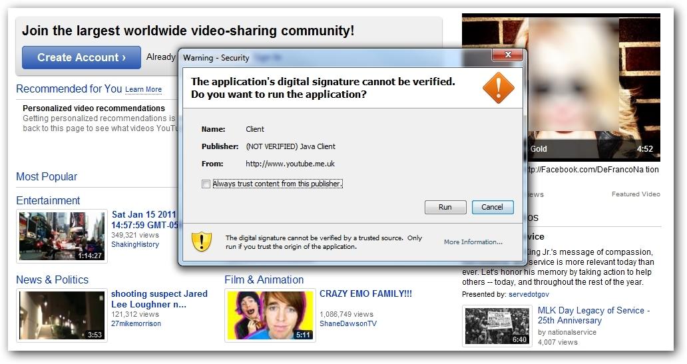Open the Entertainment category
The height and width of the screenshot is (364, 687).
click(x=48, y=201)
